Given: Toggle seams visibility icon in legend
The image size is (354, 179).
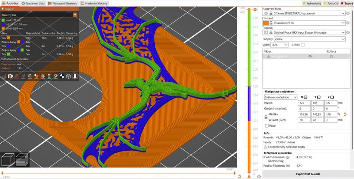Looking at the screenshot, I should click(30, 76).
